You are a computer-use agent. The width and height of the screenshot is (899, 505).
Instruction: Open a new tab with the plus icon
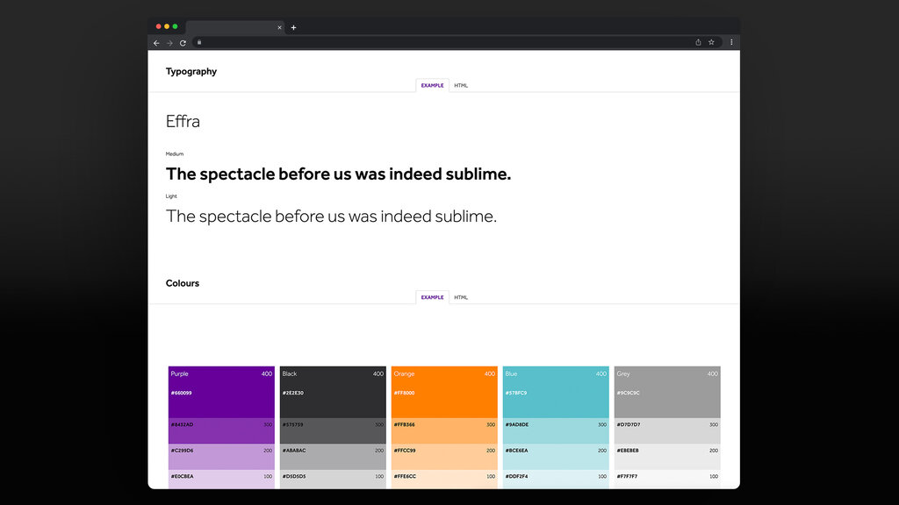click(293, 27)
